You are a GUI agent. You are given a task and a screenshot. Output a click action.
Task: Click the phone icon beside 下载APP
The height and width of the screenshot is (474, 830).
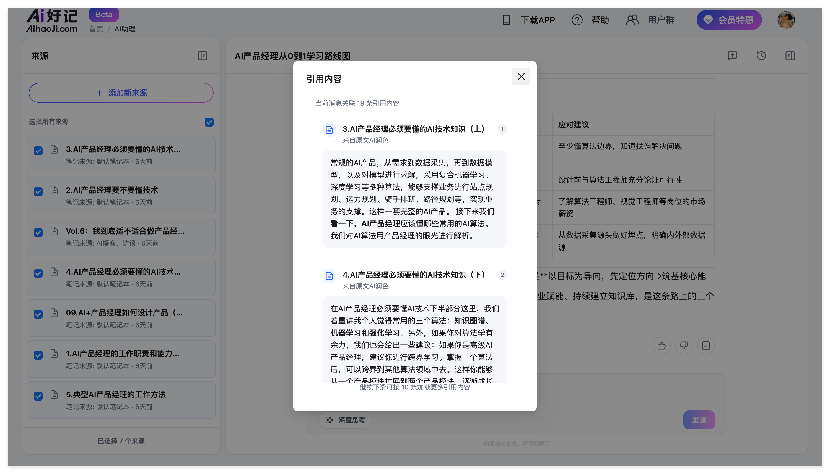[506, 20]
